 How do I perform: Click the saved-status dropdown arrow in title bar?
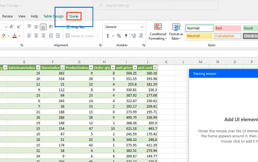[21, 5]
